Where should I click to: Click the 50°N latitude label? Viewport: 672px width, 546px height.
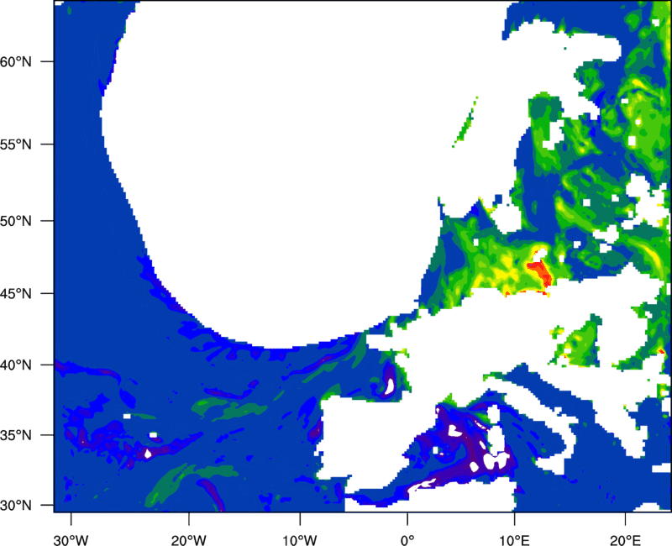point(16,221)
